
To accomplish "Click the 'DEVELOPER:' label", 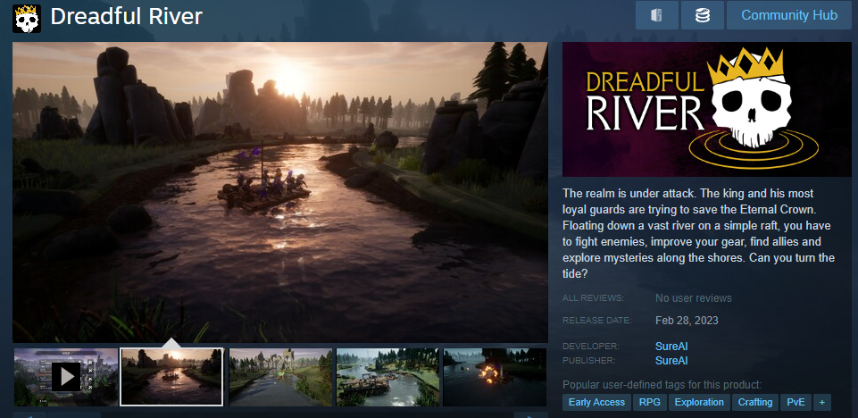I will click(x=591, y=347).
